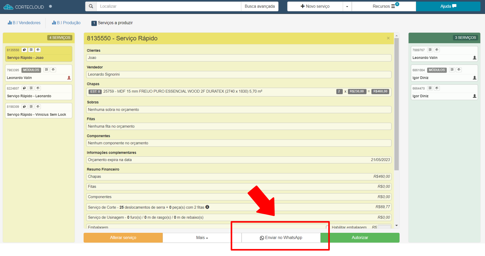Click the Nenhuma sobra no orçamento row

coord(239,110)
